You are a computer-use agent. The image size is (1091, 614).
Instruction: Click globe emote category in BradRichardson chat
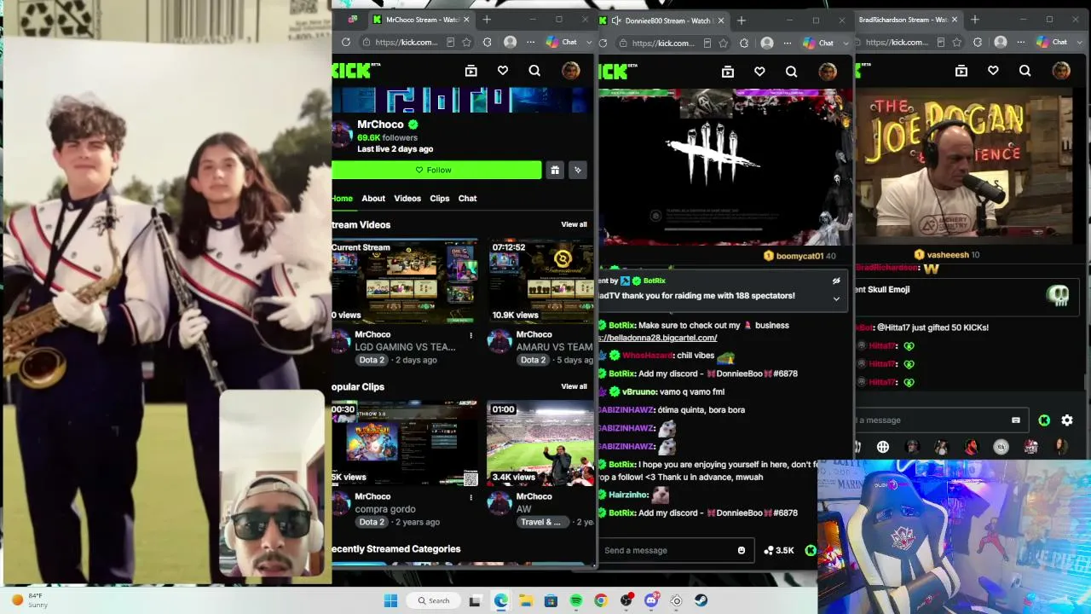click(x=883, y=447)
